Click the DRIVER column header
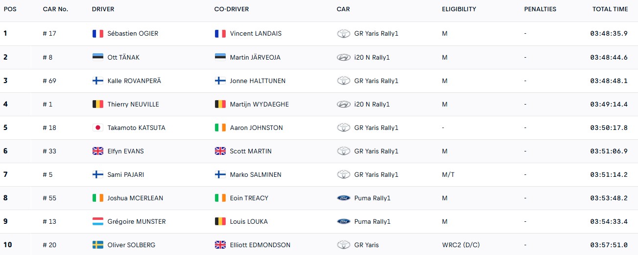The width and height of the screenshot is (638, 255). (103, 9)
